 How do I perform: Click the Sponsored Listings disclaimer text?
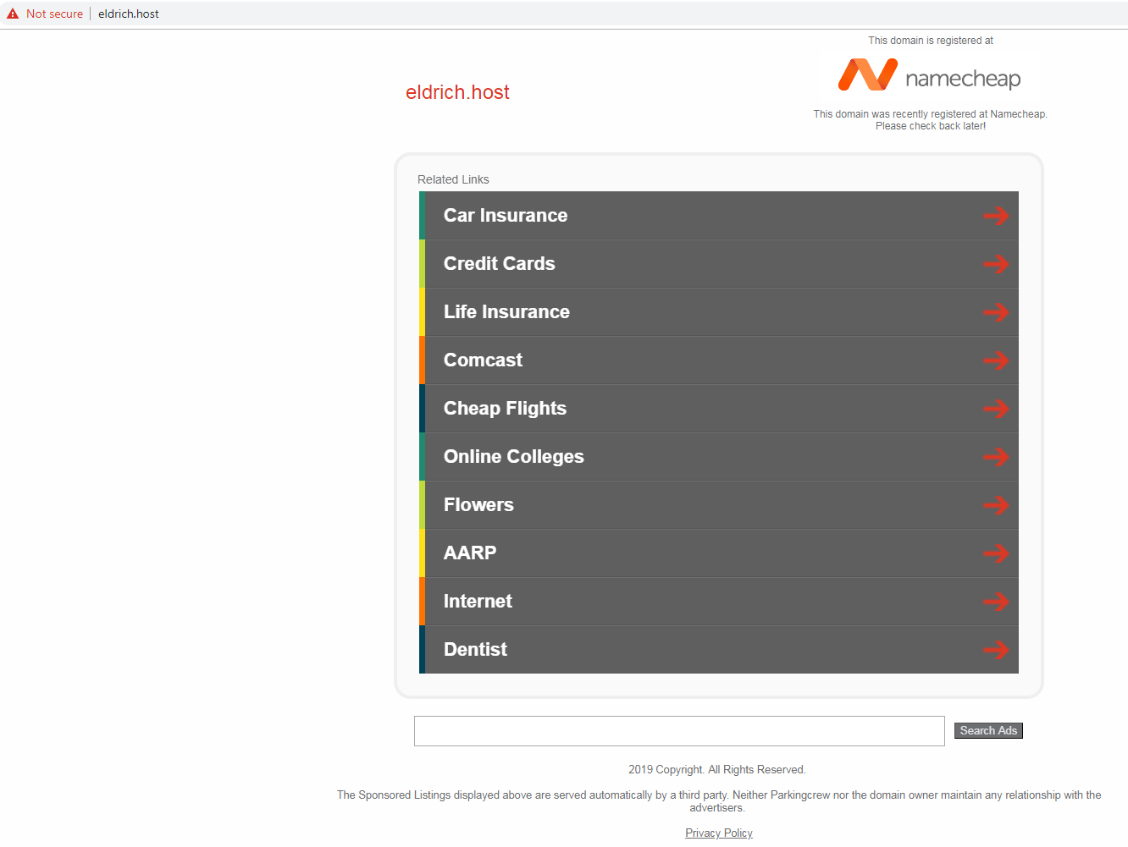(x=719, y=801)
